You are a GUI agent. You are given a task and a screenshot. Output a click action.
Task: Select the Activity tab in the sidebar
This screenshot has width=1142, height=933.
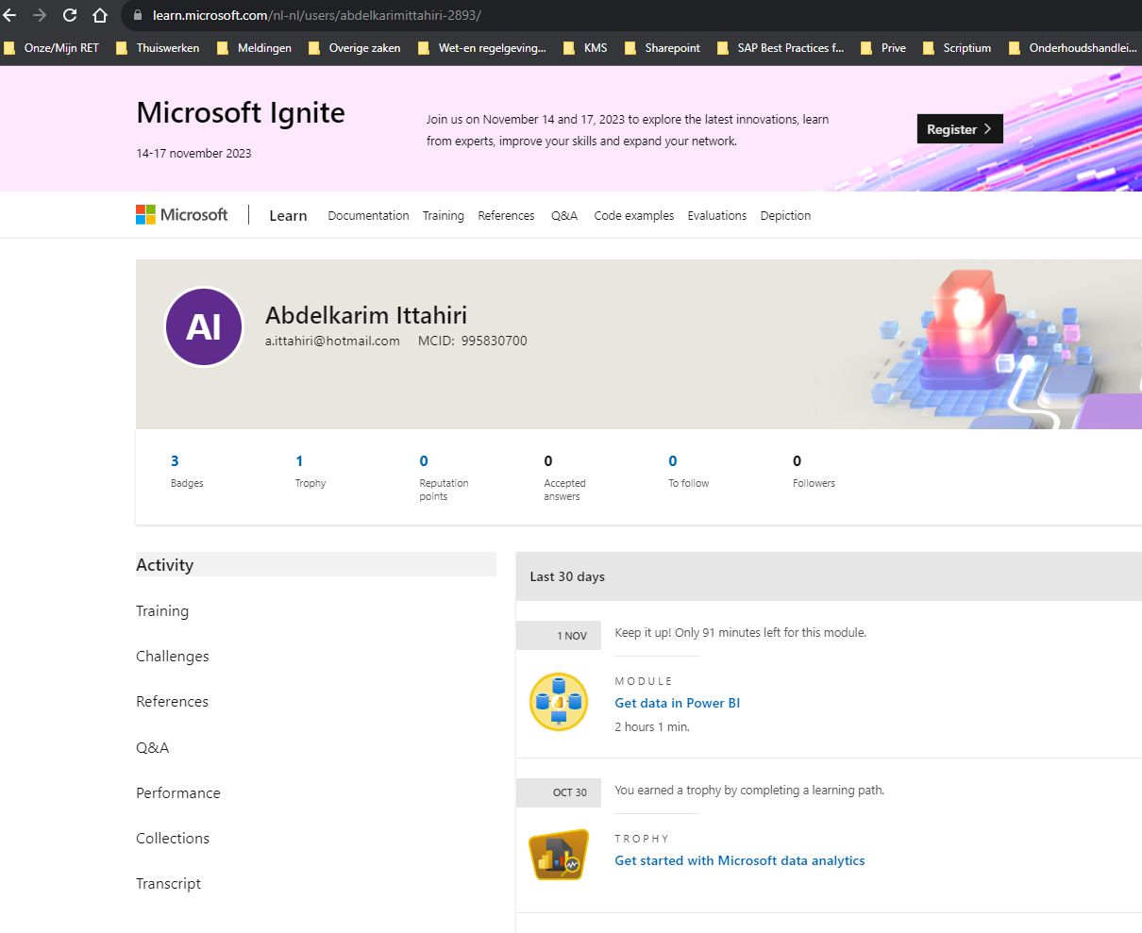point(316,564)
